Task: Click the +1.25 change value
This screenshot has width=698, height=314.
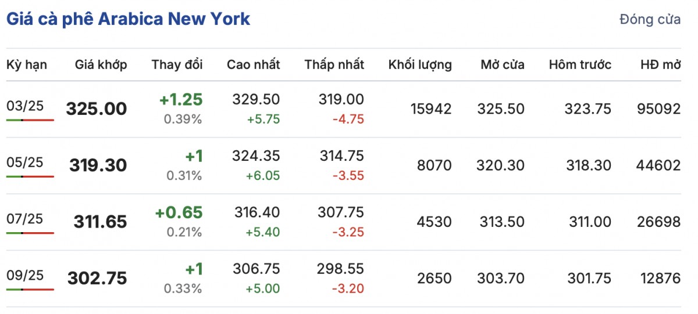Action: click(x=181, y=100)
